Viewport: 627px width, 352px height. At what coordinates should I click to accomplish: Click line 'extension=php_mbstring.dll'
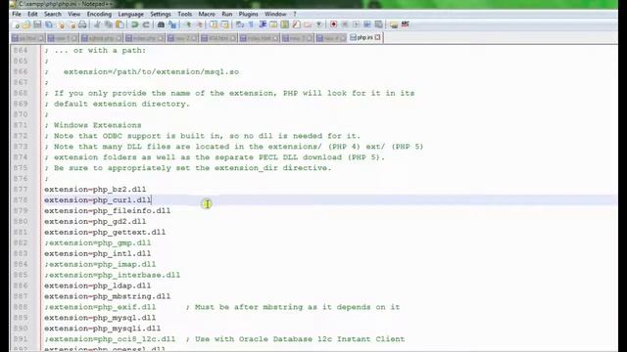(107, 296)
